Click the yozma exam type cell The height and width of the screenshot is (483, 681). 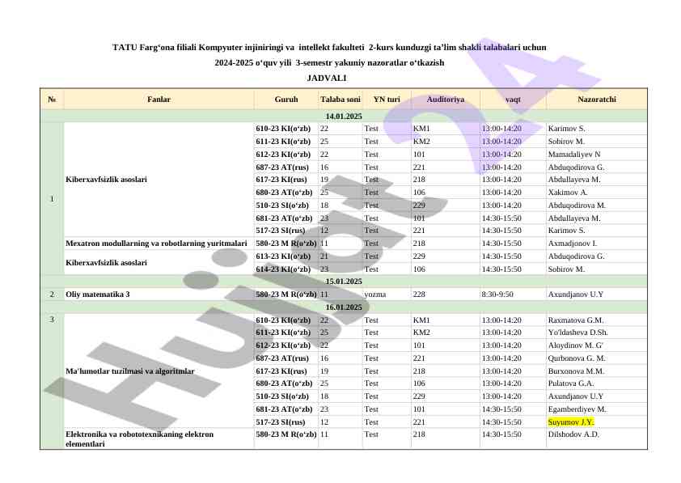(x=374, y=294)
